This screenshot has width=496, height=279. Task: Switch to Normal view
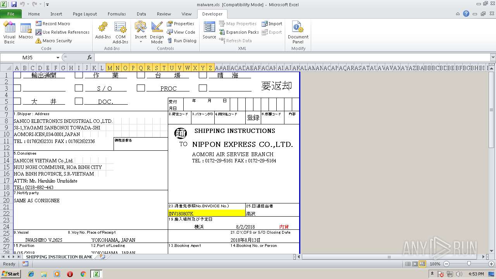[408, 264]
